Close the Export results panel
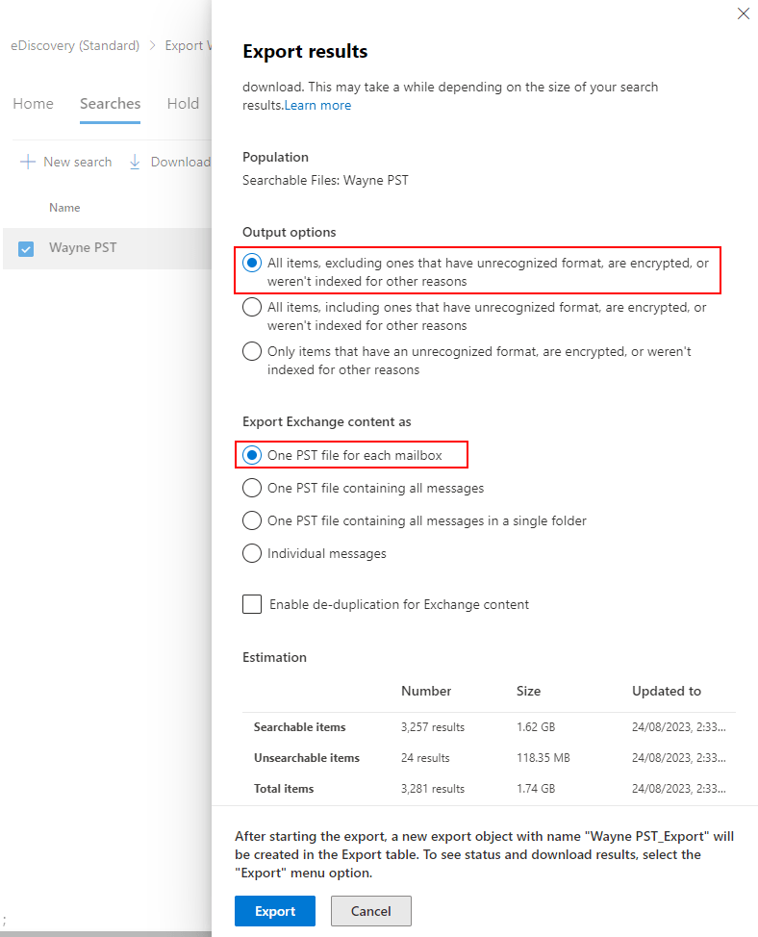Screen dimensions: 758x937 [x=743, y=13]
